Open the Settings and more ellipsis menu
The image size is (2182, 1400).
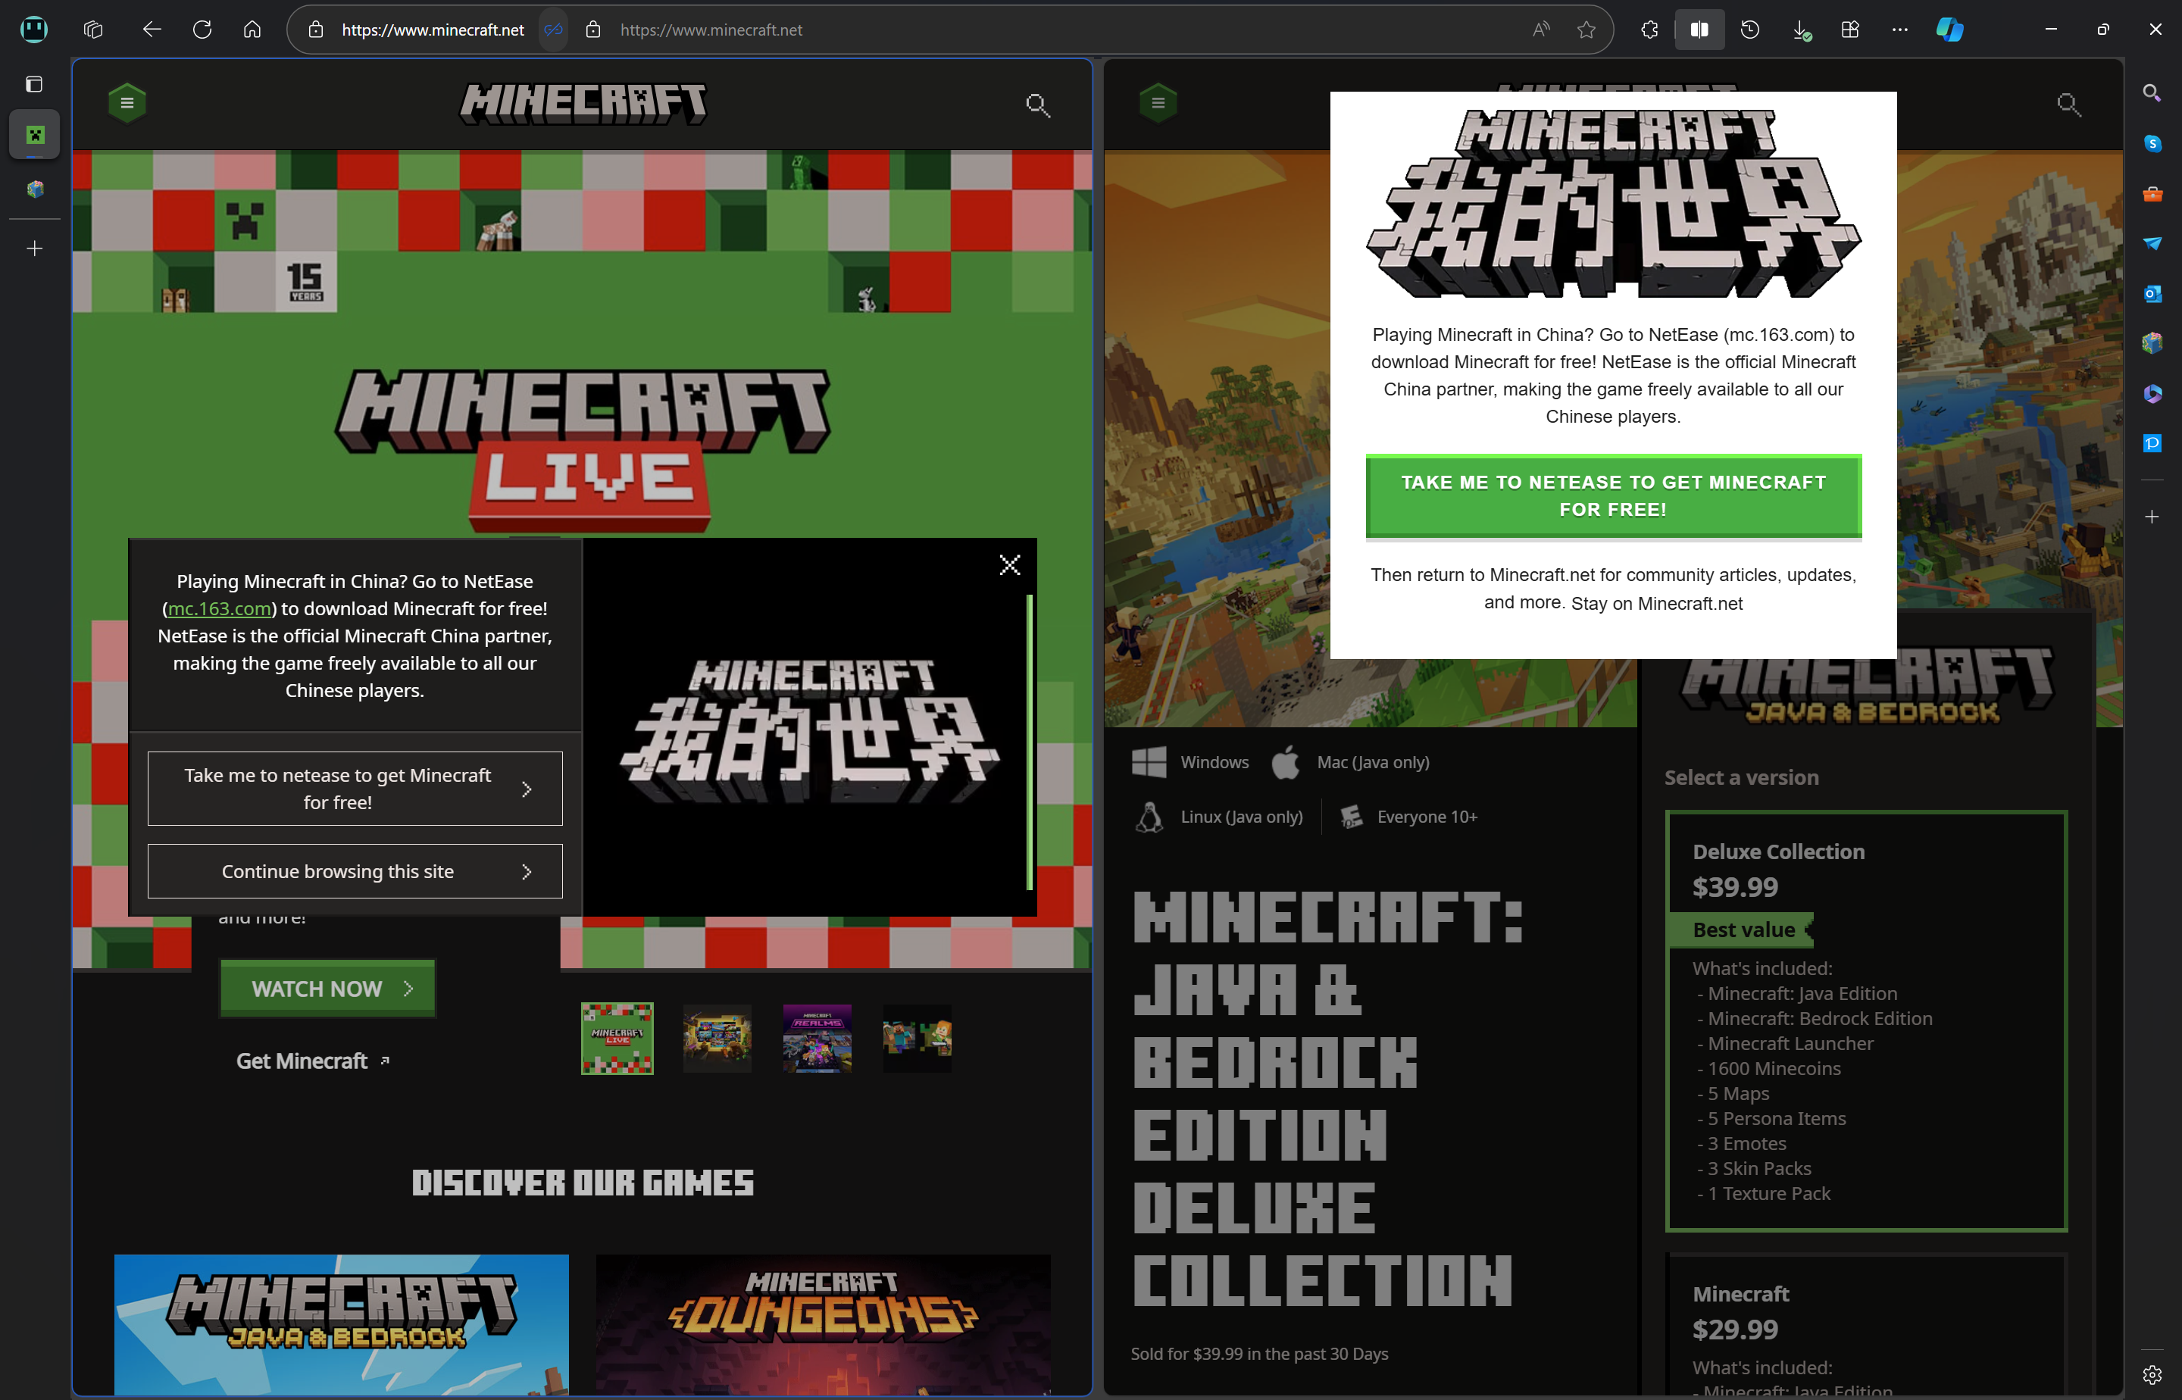(x=1899, y=30)
